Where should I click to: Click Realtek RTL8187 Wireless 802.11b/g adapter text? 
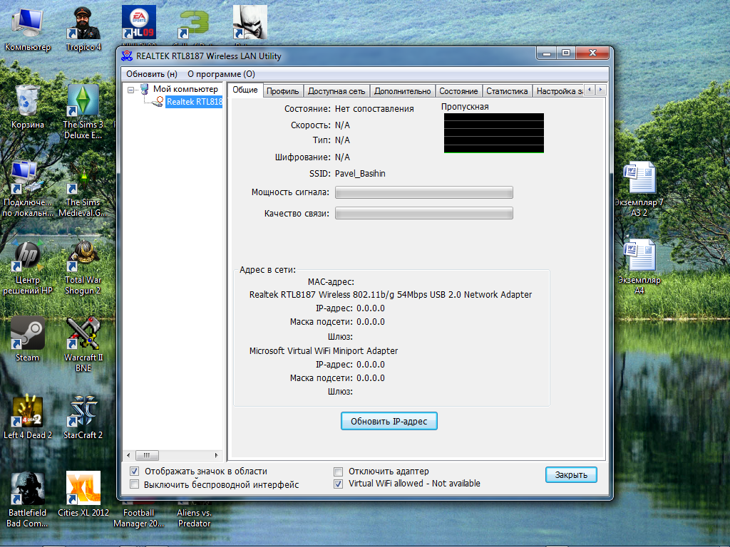click(391, 294)
